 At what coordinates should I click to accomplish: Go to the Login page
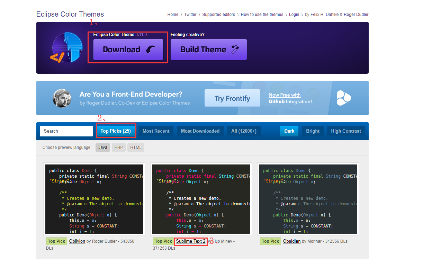tap(294, 15)
